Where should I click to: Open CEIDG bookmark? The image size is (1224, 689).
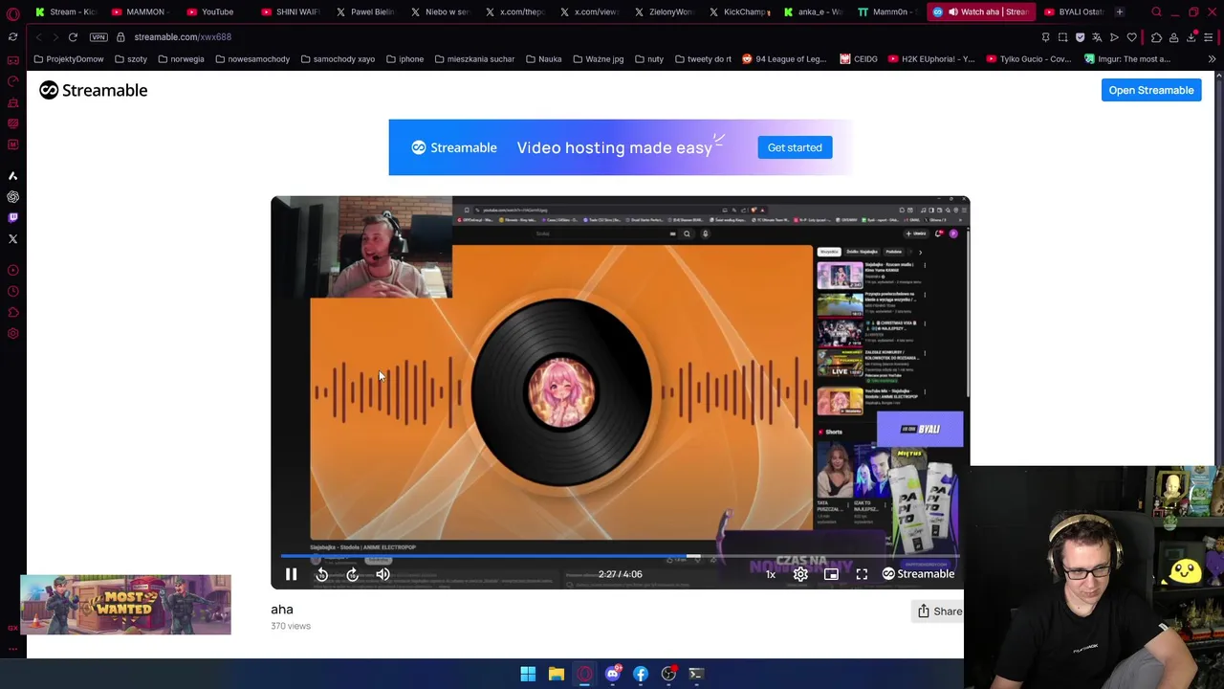(x=859, y=59)
